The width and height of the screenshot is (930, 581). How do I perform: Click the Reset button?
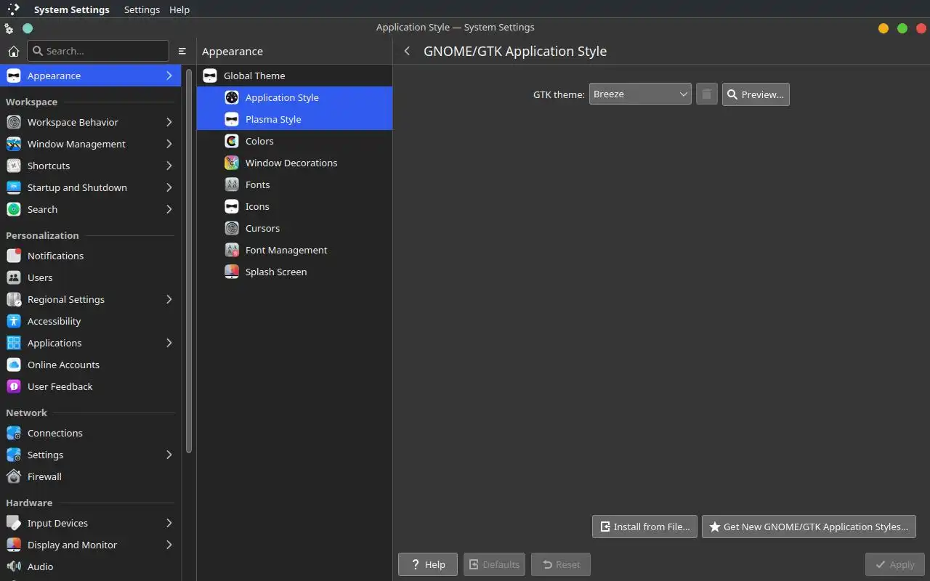(x=561, y=564)
